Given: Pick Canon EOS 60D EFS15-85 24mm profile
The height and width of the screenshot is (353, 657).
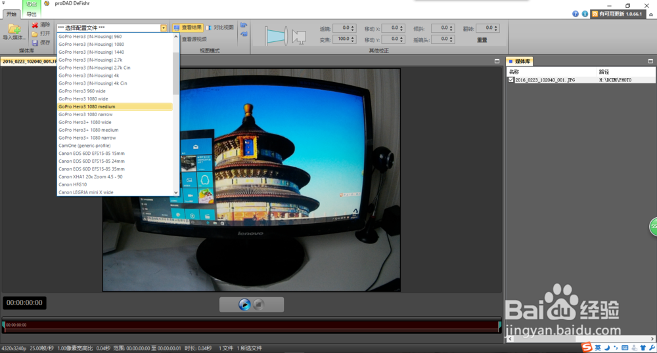Looking at the screenshot, I should (114, 161).
